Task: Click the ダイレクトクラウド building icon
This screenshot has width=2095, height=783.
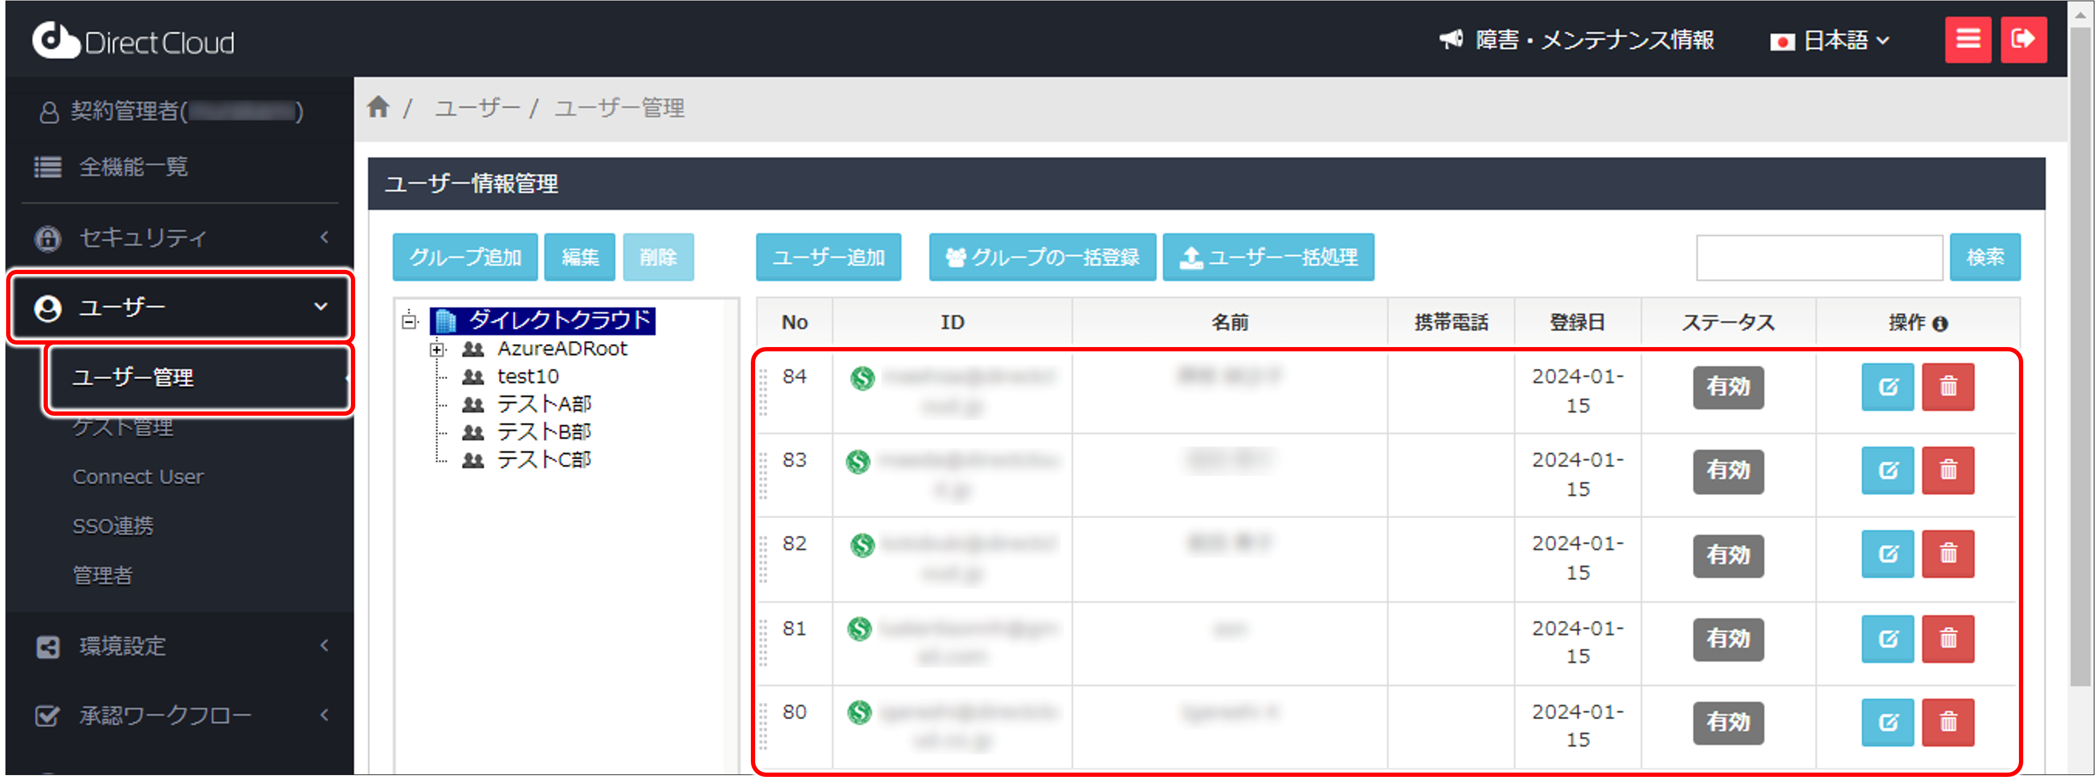Action: tap(445, 321)
